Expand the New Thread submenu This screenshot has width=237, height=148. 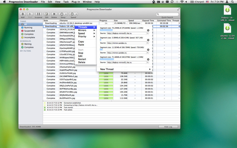pos(124,69)
